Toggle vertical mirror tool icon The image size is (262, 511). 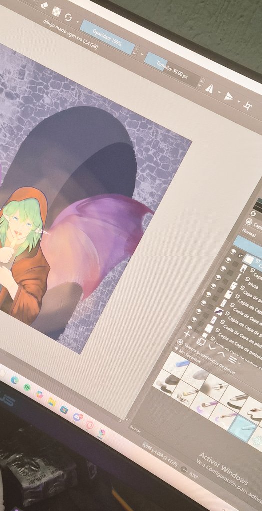[229, 97]
